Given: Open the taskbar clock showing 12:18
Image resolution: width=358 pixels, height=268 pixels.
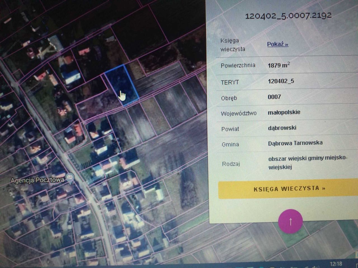Looking at the screenshot, I should pos(336,264).
